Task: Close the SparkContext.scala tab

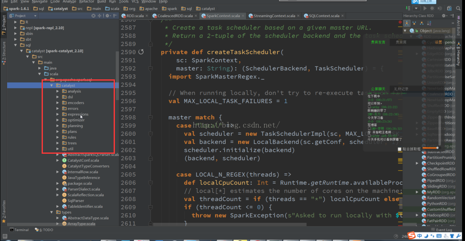Action: [x=243, y=16]
